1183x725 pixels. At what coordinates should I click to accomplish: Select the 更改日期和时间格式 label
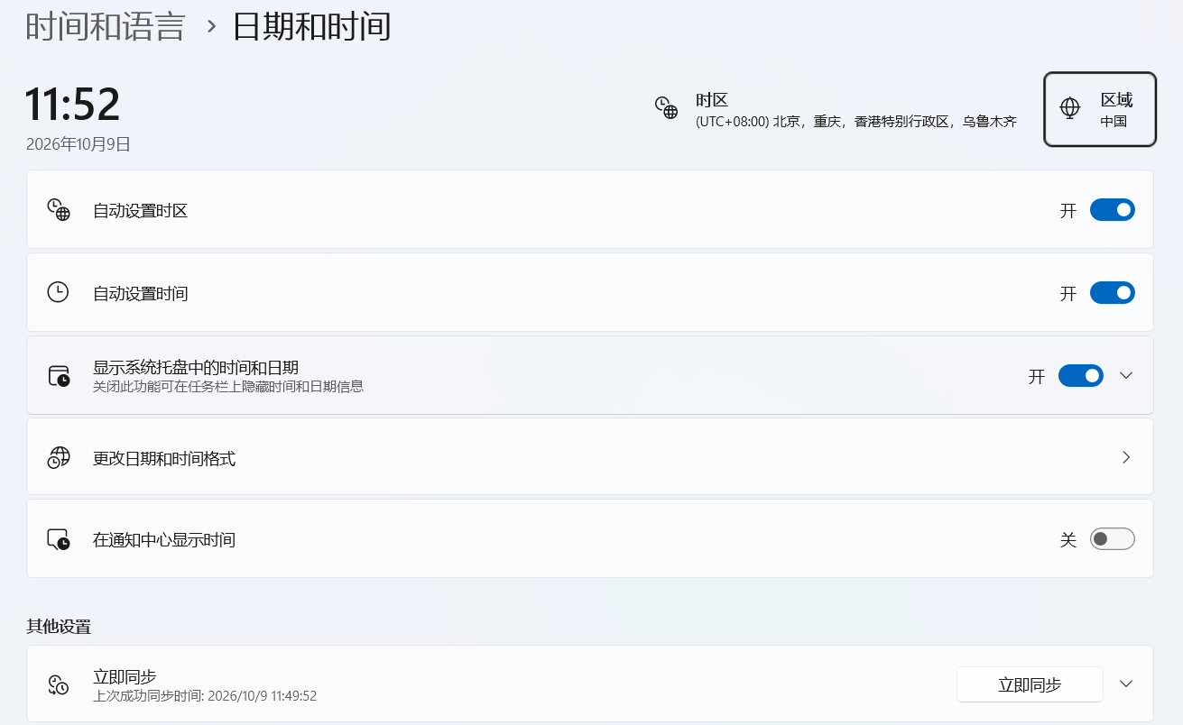(164, 459)
